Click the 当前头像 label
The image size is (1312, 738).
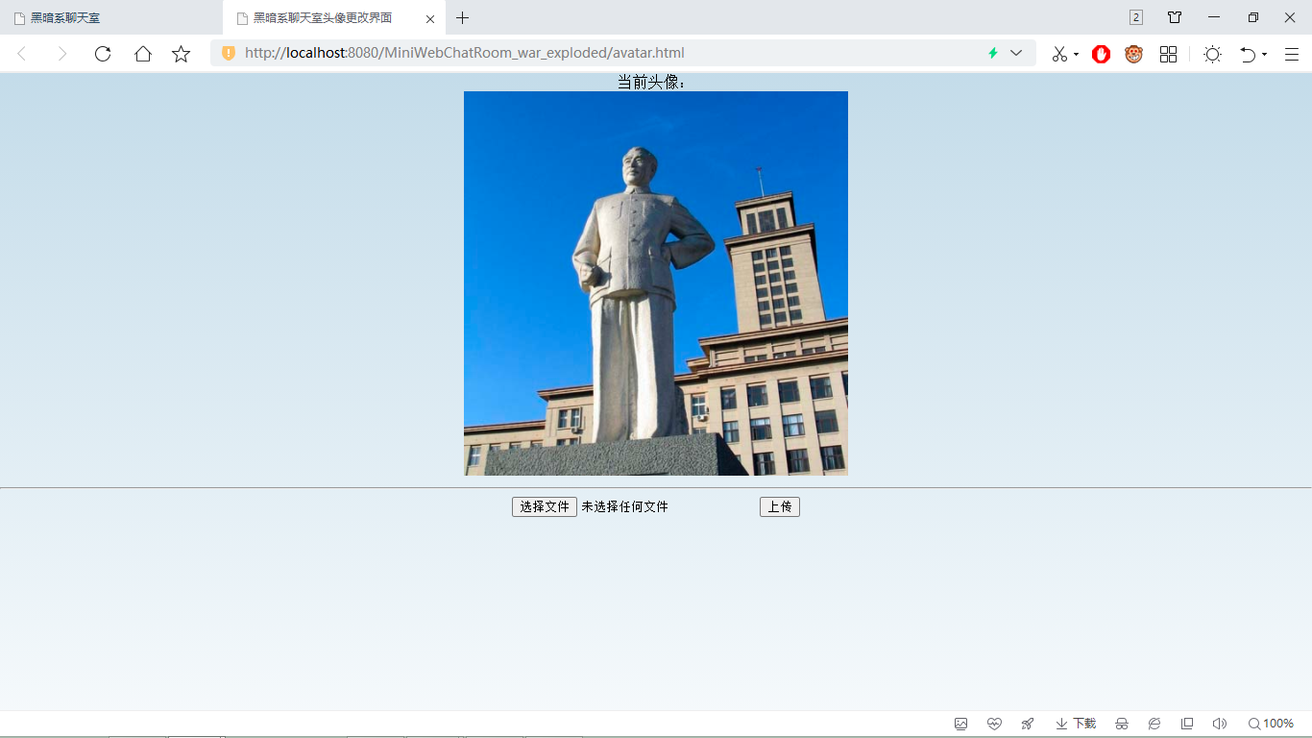tap(652, 83)
